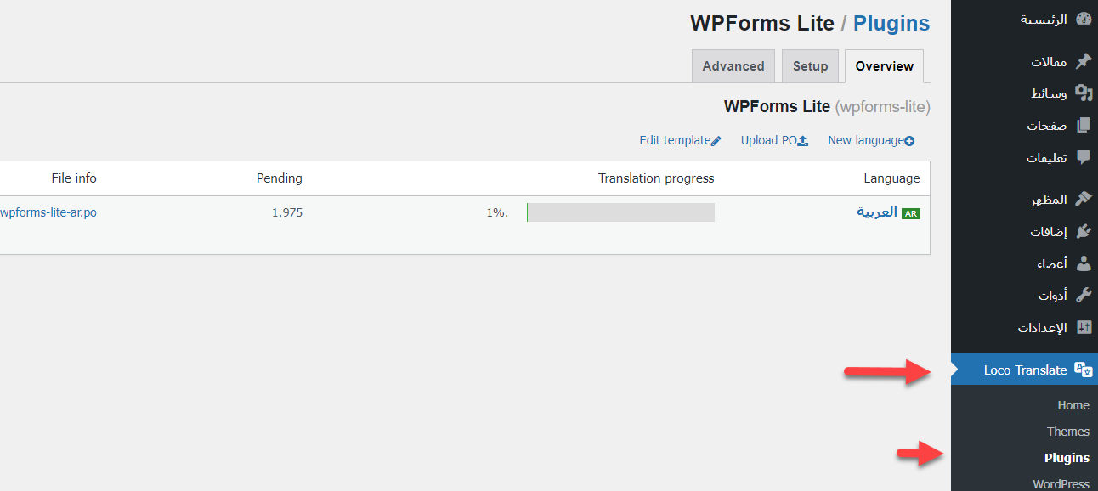1098x491 pixels.
Task: Open Themes in Loco Translate submenu
Action: point(1067,432)
